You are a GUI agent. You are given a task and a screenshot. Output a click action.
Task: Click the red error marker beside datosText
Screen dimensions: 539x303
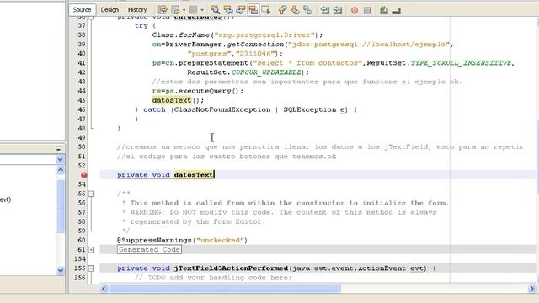click(84, 175)
